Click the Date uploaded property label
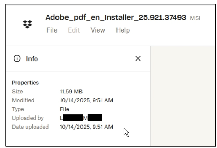This screenshot has width=217, height=148. click(x=30, y=127)
